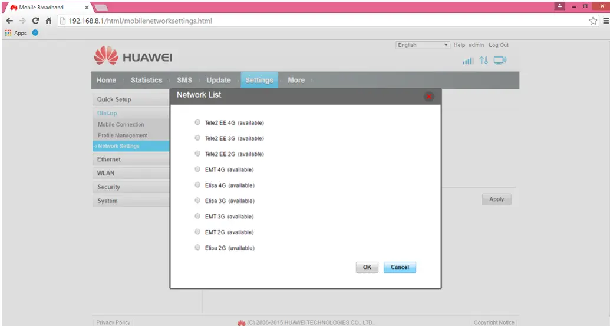Viewport: 610px width, 326px height.
Task: Switch to the SMS tab
Action: [184, 80]
